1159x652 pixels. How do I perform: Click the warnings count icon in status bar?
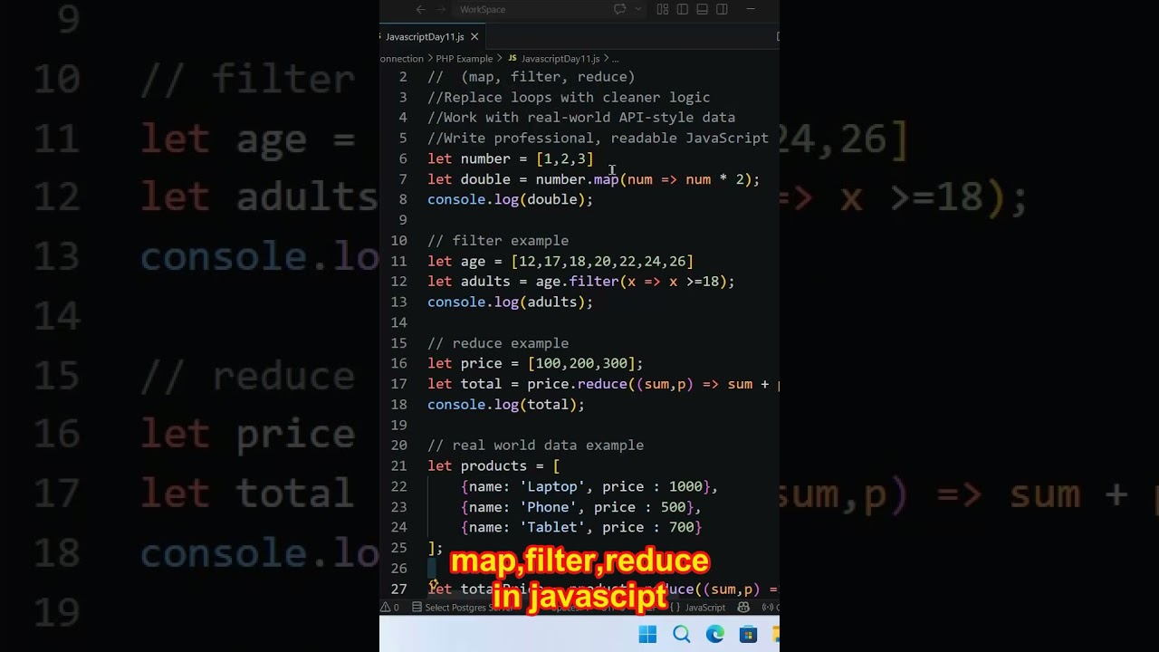pos(390,608)
